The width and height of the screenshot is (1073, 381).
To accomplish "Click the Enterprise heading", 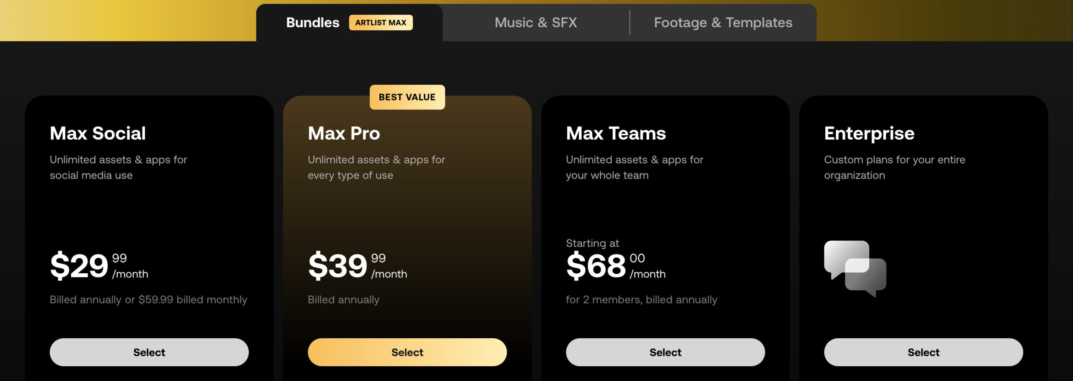I will (869, 134).
